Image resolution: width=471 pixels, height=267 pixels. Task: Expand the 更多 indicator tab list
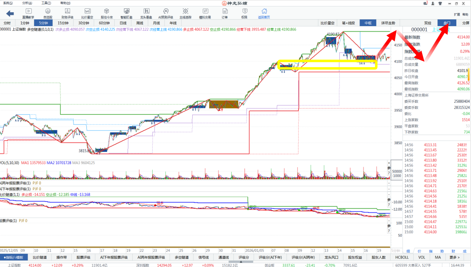tap(454, 257)
